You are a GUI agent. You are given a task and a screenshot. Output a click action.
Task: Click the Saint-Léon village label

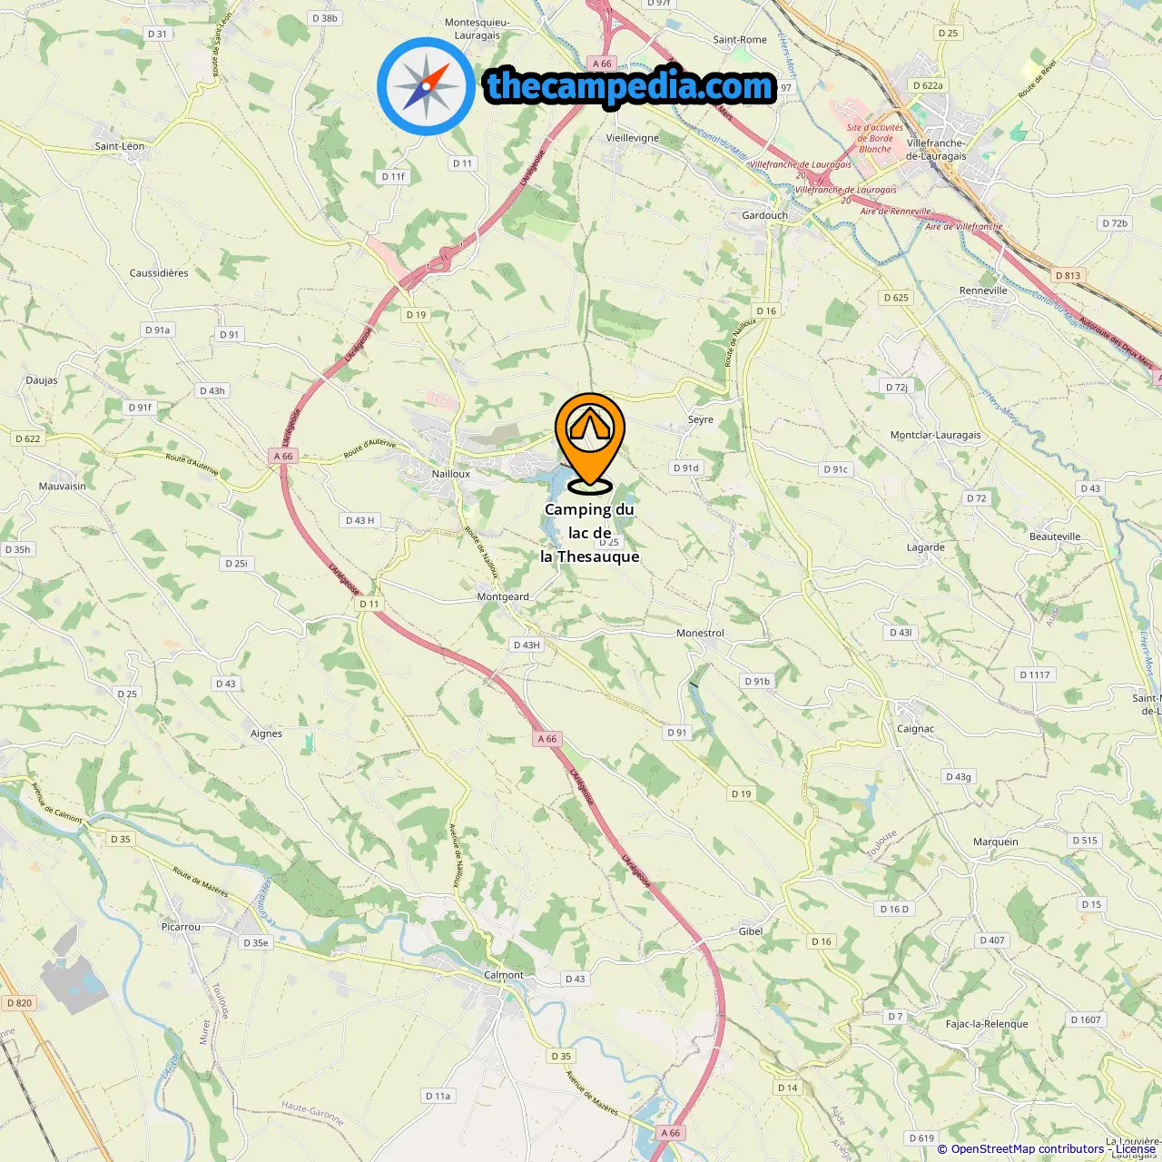click(120, 145)
